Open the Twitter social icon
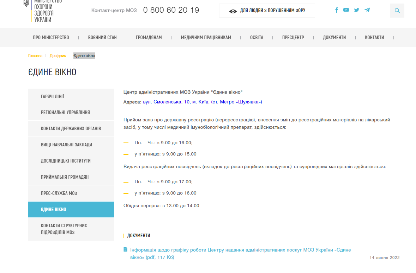The width and height of the screenshot is (416, 273). 357,10
